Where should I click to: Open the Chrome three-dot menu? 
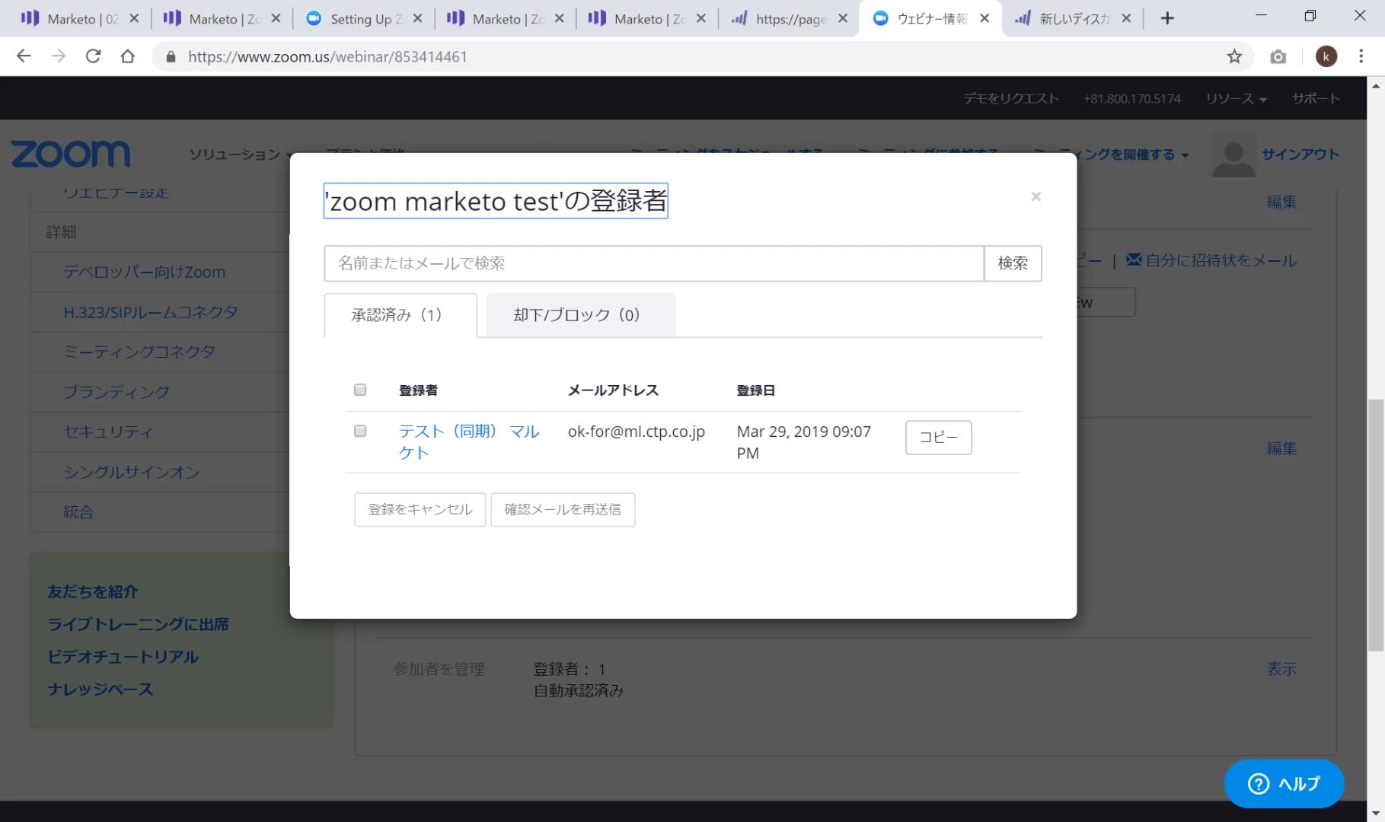[x=1361, y=56]
